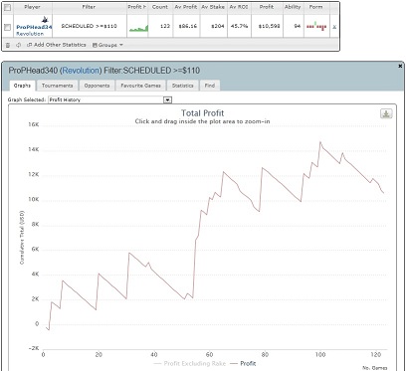Screen dimensions: 406x371
Task: Click the SCHEDULED >=$110 filter cell
Action: point(89,26)
